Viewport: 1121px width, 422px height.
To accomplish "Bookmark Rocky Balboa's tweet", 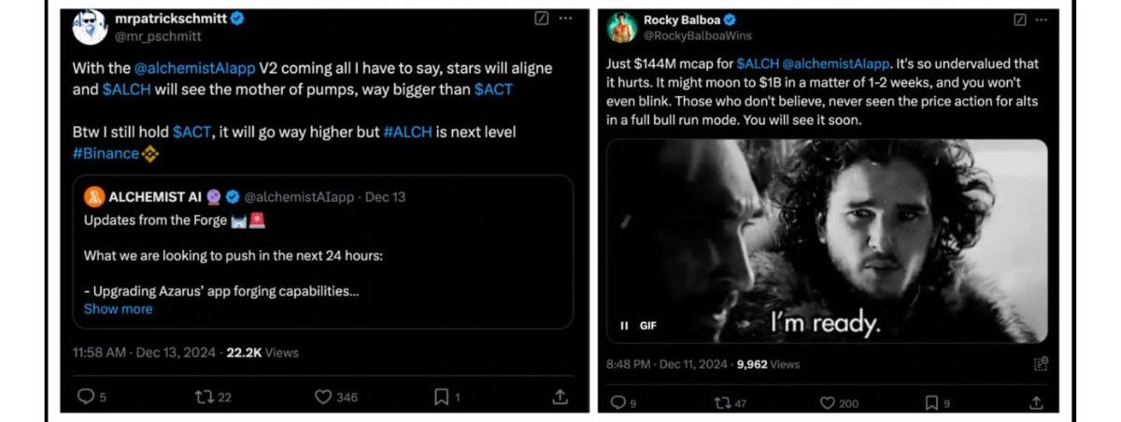I will pos(930,402).
